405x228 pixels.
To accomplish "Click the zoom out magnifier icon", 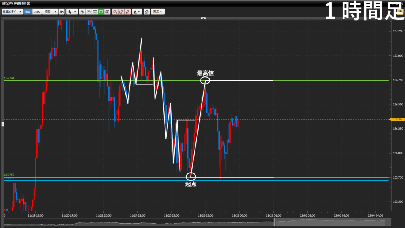I will pos(89,12).
